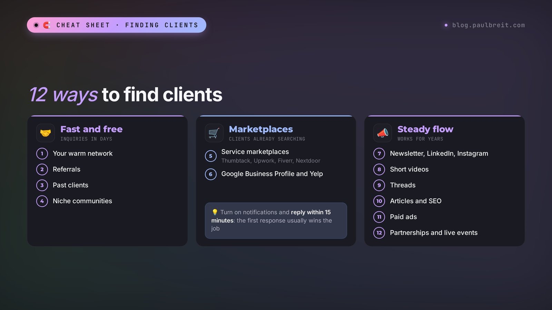
Task: Click Thumbtack, Upwork, Fiverr, Nextdoor subtext
Action: tap(271, 161)
